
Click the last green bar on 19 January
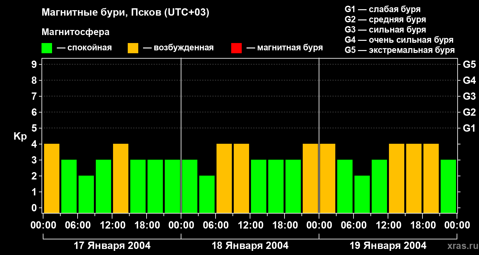(448, 186)
